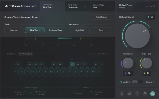Expand the Vibrato dropdown
Viewport: 159px width, 99px height.
[x=87, y=88]
